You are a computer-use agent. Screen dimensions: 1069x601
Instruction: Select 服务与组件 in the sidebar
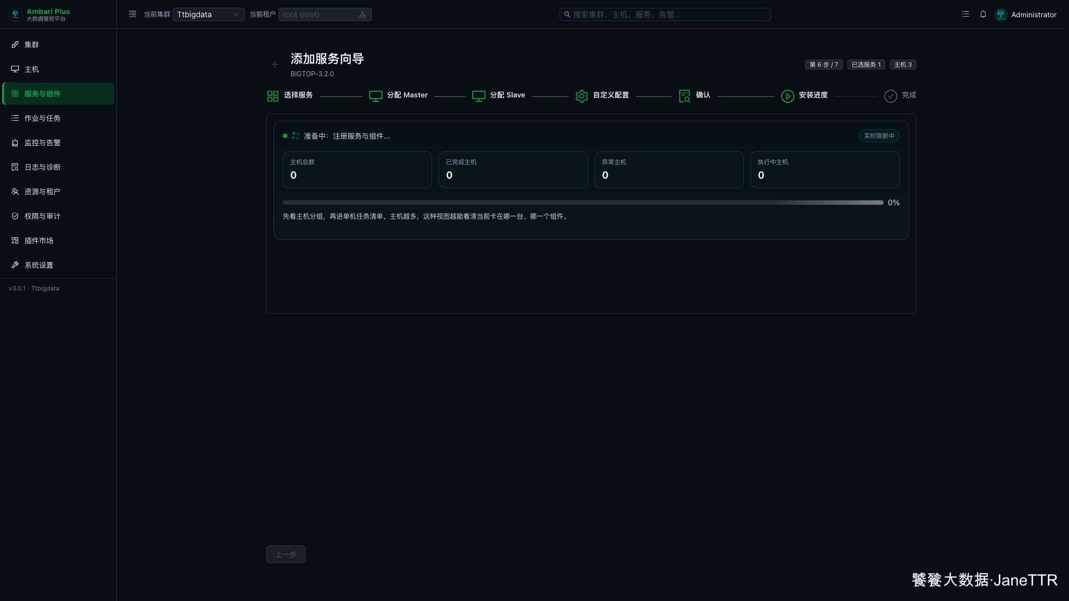(x=58, y=93)
